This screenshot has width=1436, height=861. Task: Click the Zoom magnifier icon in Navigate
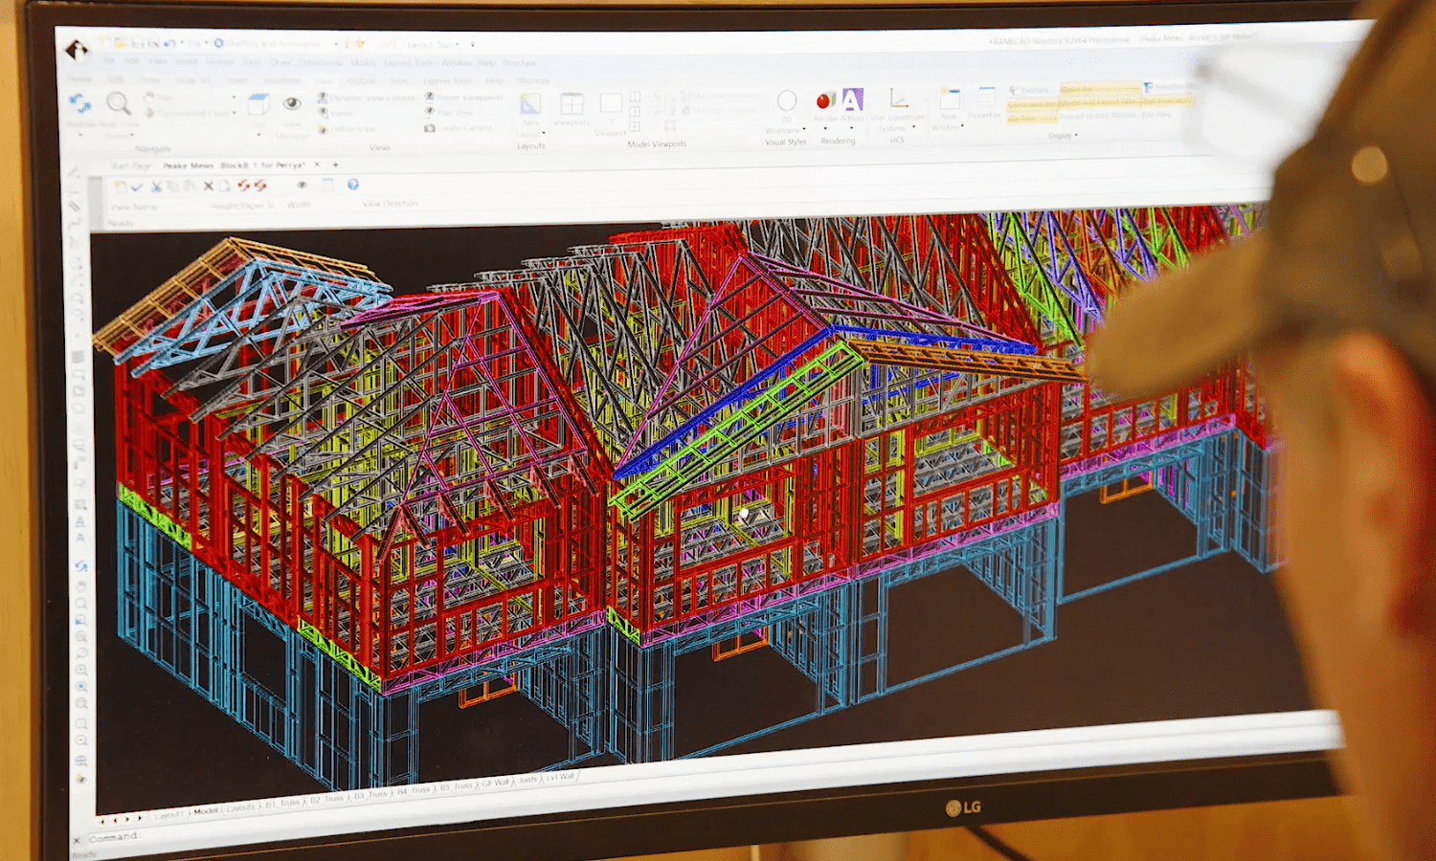[119, 103]
